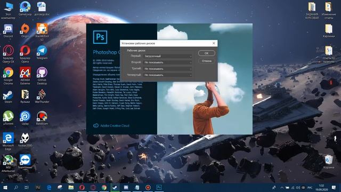
Task: Click OK in the scratch disks dialog
Action: click(x=206, y=53)
